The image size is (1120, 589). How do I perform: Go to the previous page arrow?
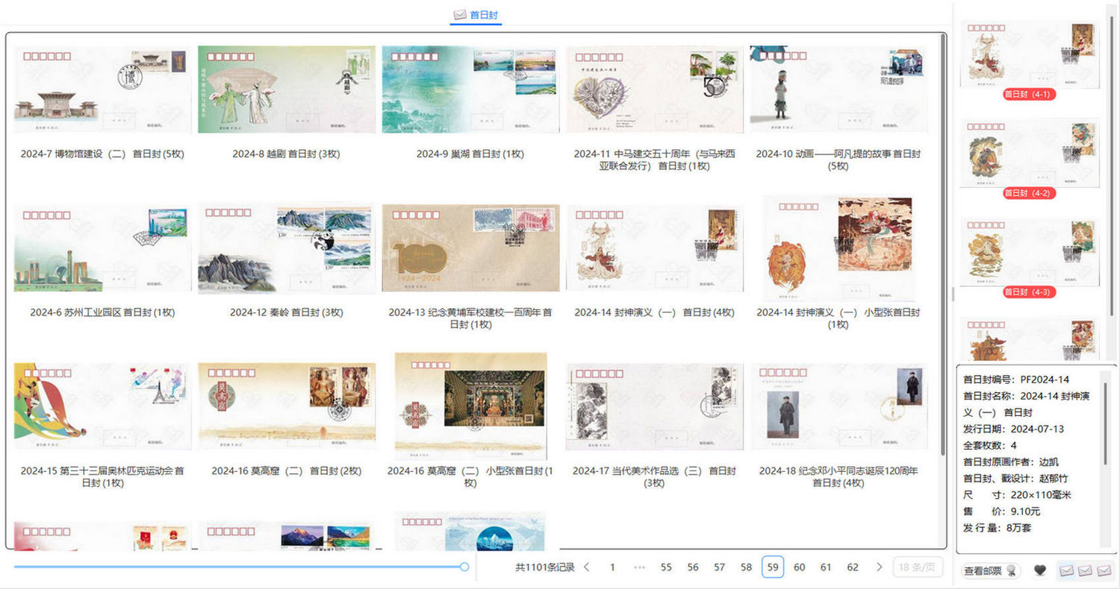586,567
